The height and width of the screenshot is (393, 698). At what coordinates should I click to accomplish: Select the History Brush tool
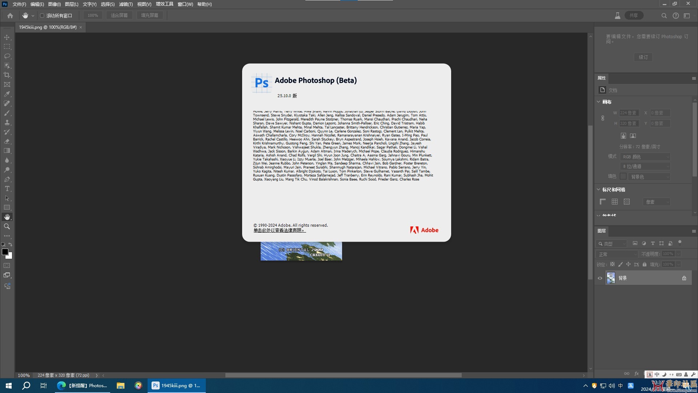7,132
